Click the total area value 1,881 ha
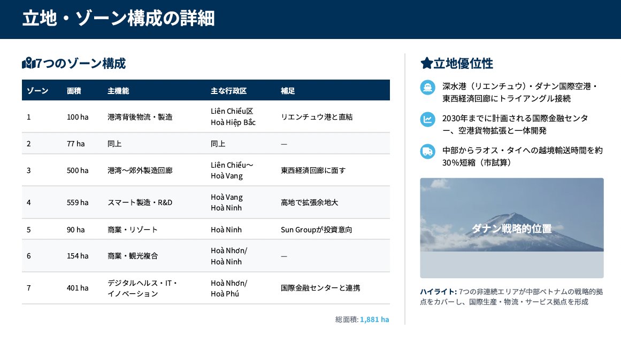The image size is (621, 337). (374, 319)
